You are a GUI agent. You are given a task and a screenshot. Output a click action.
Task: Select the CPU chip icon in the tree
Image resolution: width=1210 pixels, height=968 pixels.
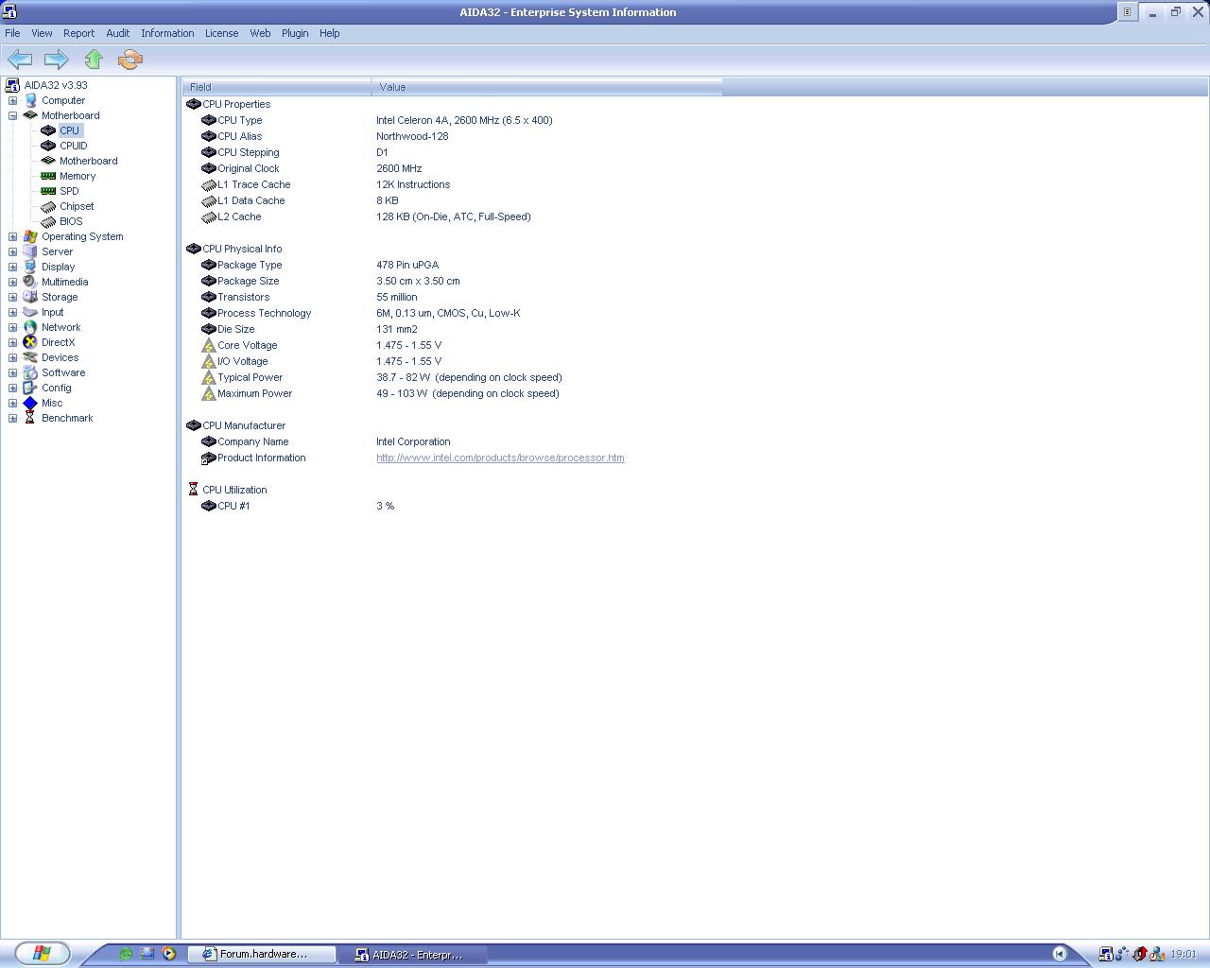[48, 130]
